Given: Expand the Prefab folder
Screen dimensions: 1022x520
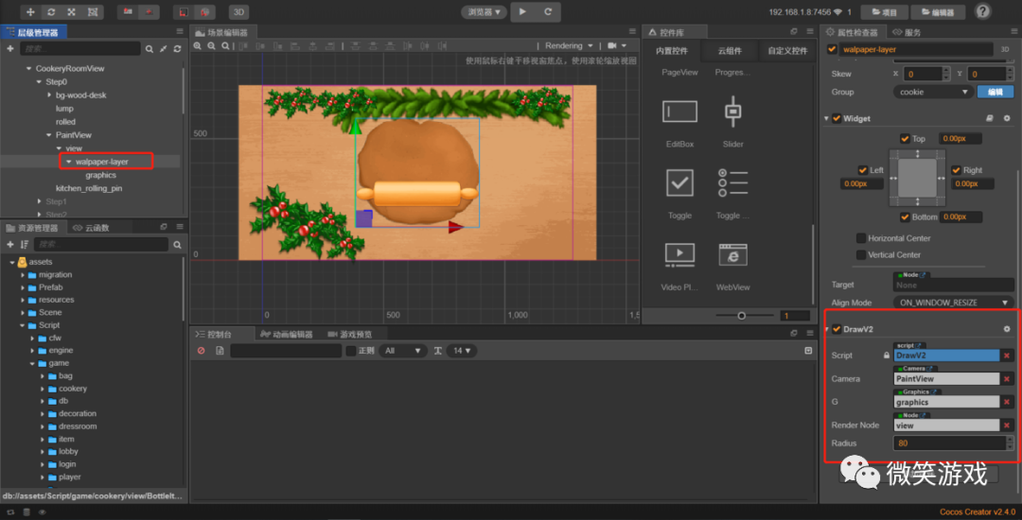Looking at the screenshot, I should pos(23,287).
